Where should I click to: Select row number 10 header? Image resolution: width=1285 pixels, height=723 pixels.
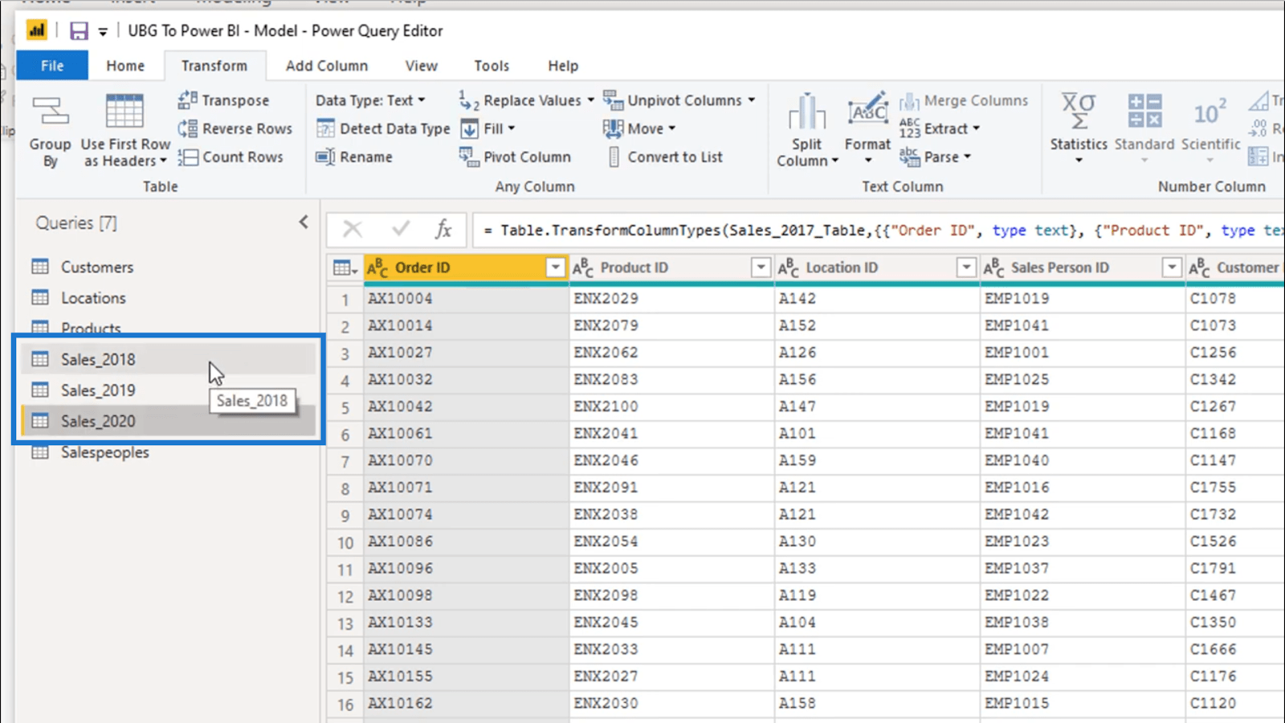pos(345,542)
